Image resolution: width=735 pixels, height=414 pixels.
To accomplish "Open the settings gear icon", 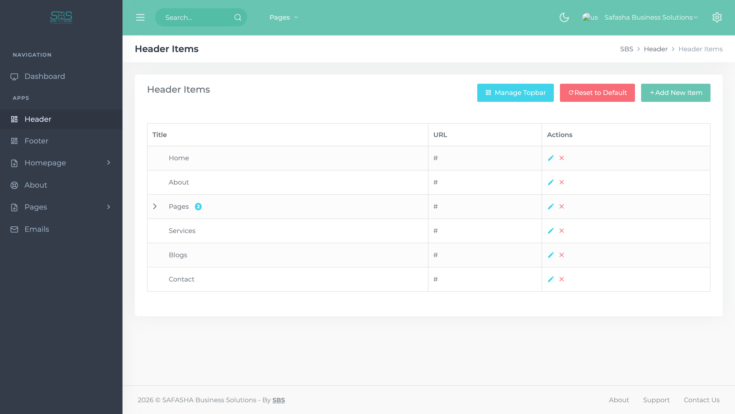I will (x=717, y=17).
